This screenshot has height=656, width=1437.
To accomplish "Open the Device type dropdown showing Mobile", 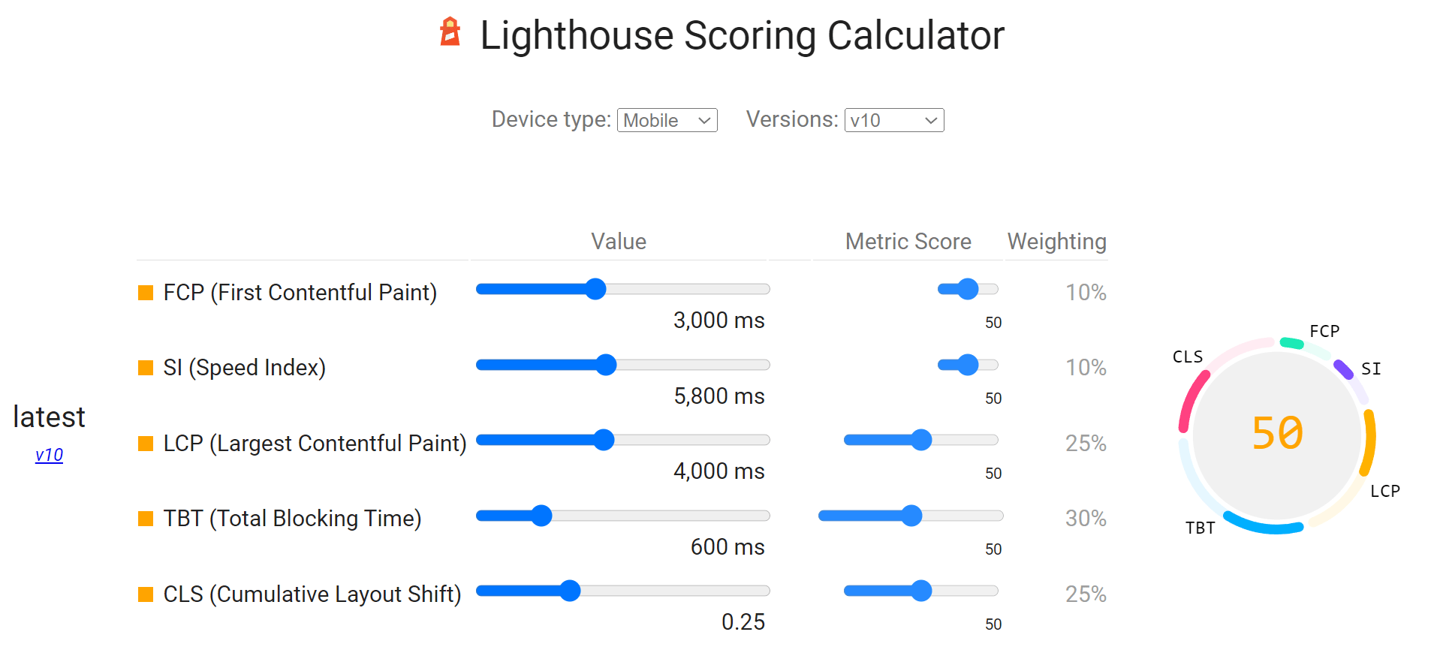I will click(x=666, y=120).
